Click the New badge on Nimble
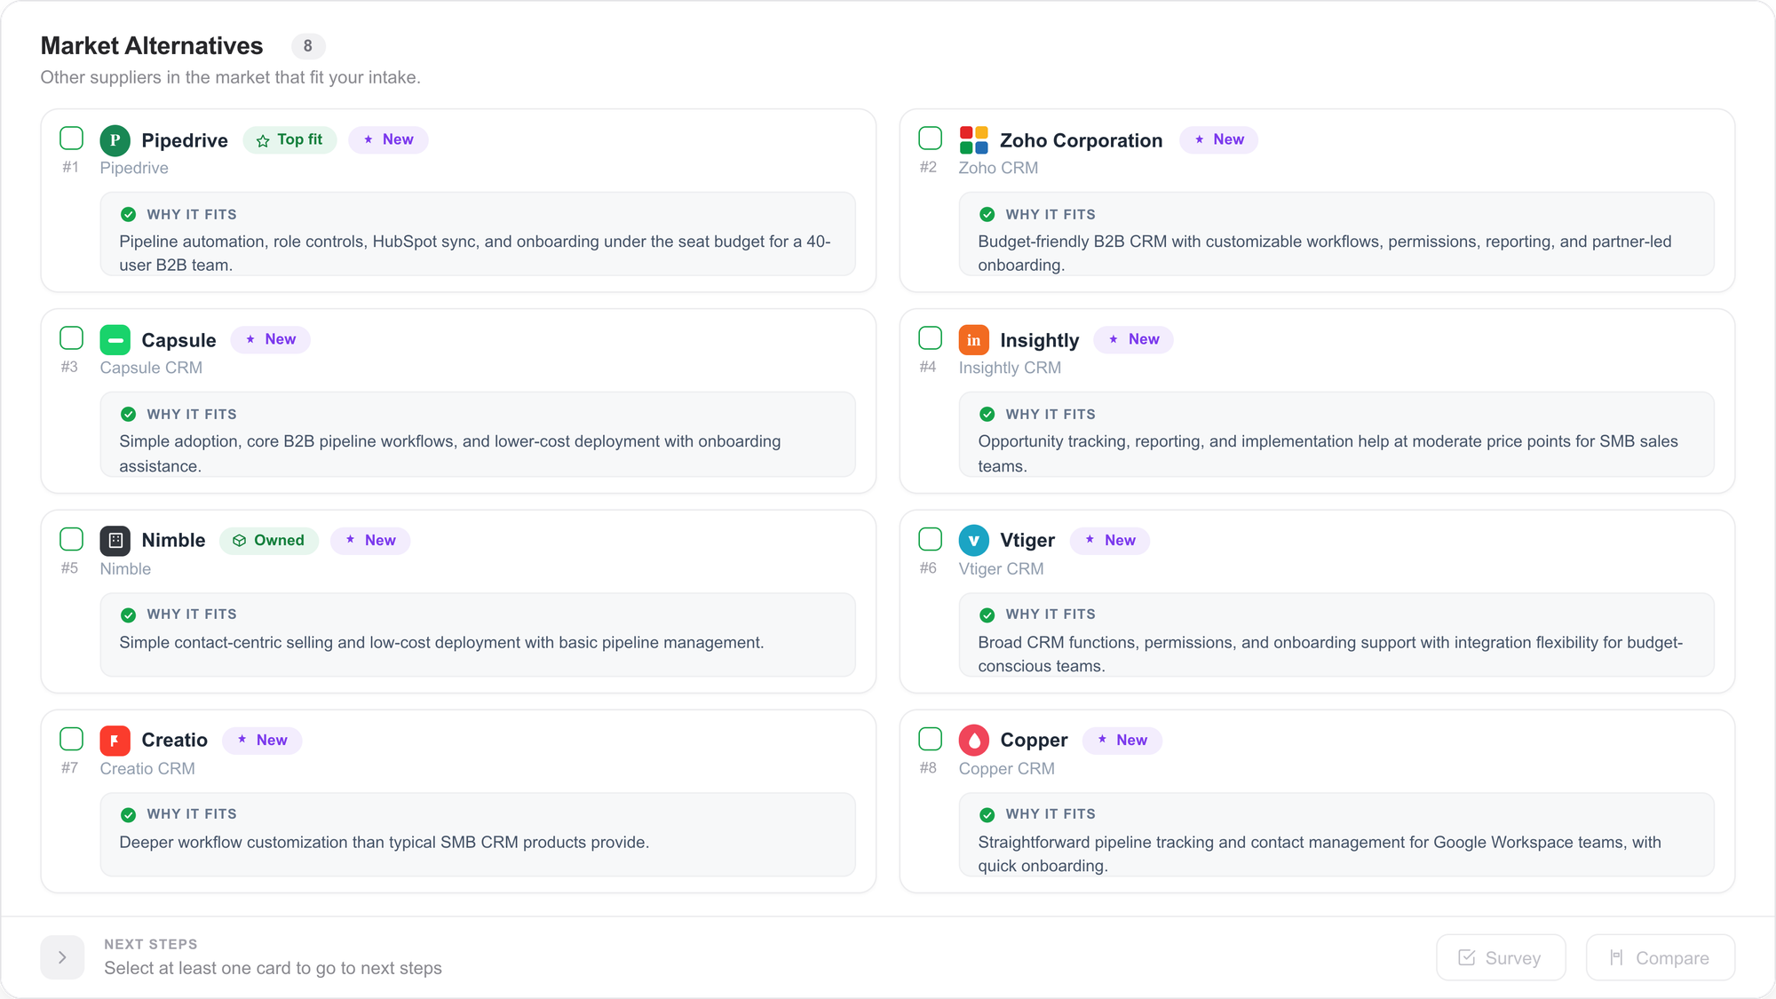Image resolution: width=1776 pixels, height=999 pixels. tap(370, 541)
